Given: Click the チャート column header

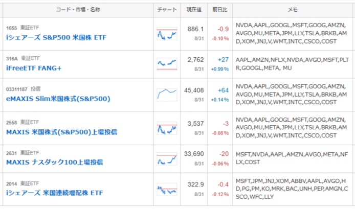Looking at the screenshot, I should click(x=167, y=10).
